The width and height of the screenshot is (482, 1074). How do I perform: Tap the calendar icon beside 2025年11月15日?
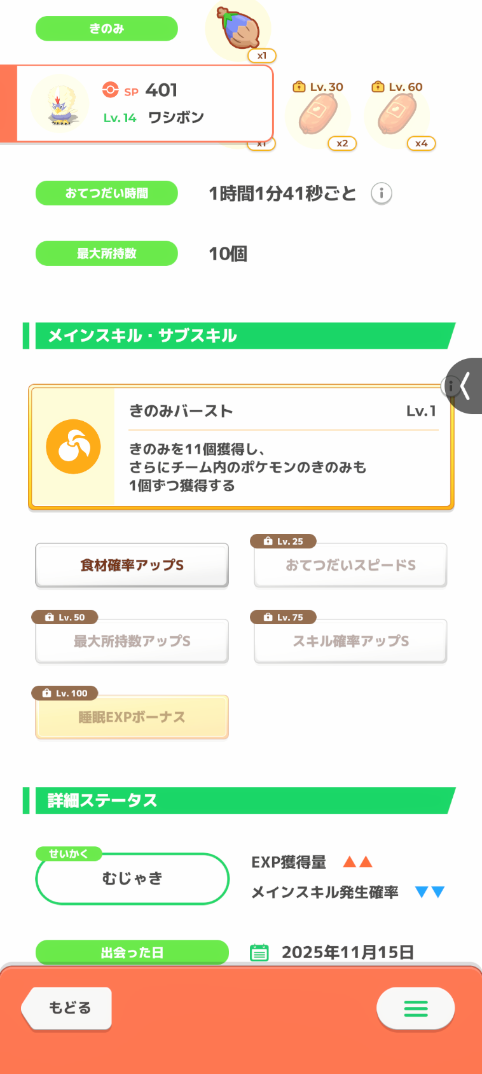coord(259,952)
